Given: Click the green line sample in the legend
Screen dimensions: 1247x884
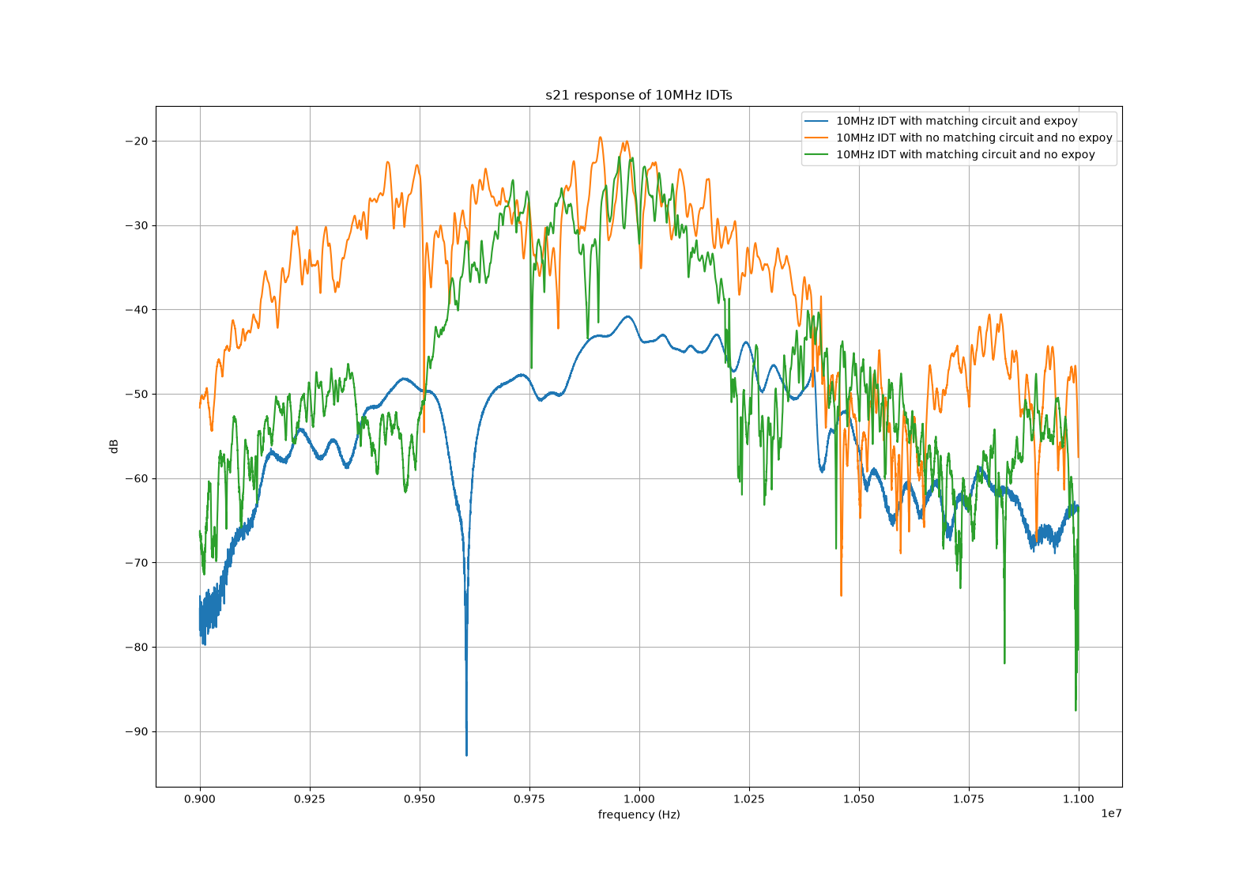Looking at the screenshot, I should click(x=817, y=155).
